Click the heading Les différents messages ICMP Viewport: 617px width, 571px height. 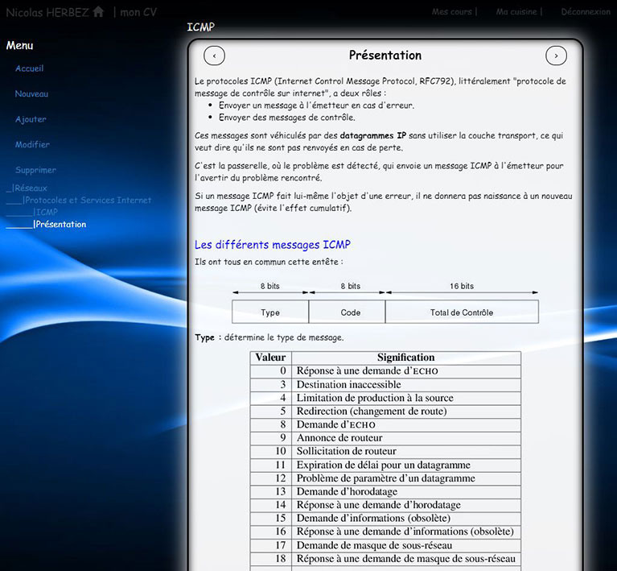(272, 245)
